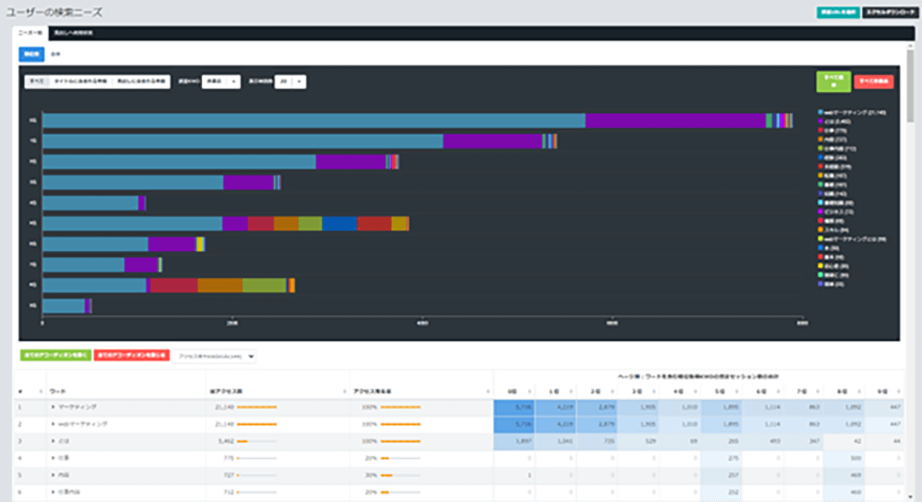Toggle the heading-included keyword filter option
Image resolution: width=922 pixels, height=502 pixels.
(141, 81)
